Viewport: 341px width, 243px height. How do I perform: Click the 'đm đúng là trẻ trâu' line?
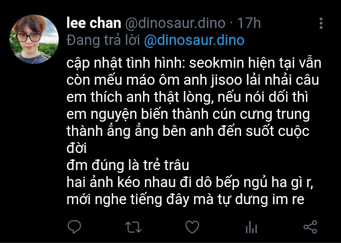[128, 165]
